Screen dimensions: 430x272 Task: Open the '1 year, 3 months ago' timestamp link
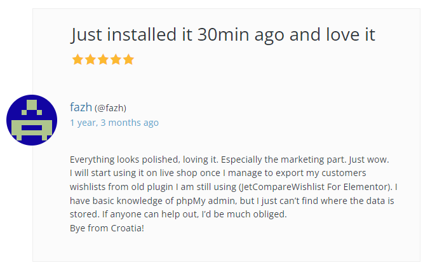pos(114,123)
